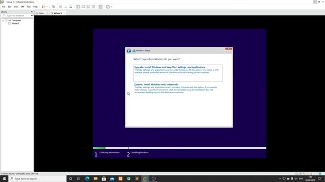Open the File menu
The height and width of the screenshot is (182, 325).
coord(4,7)
